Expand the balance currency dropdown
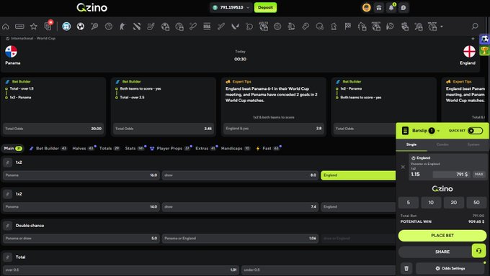This screenshot has width=490, height=276. point(248,7)
